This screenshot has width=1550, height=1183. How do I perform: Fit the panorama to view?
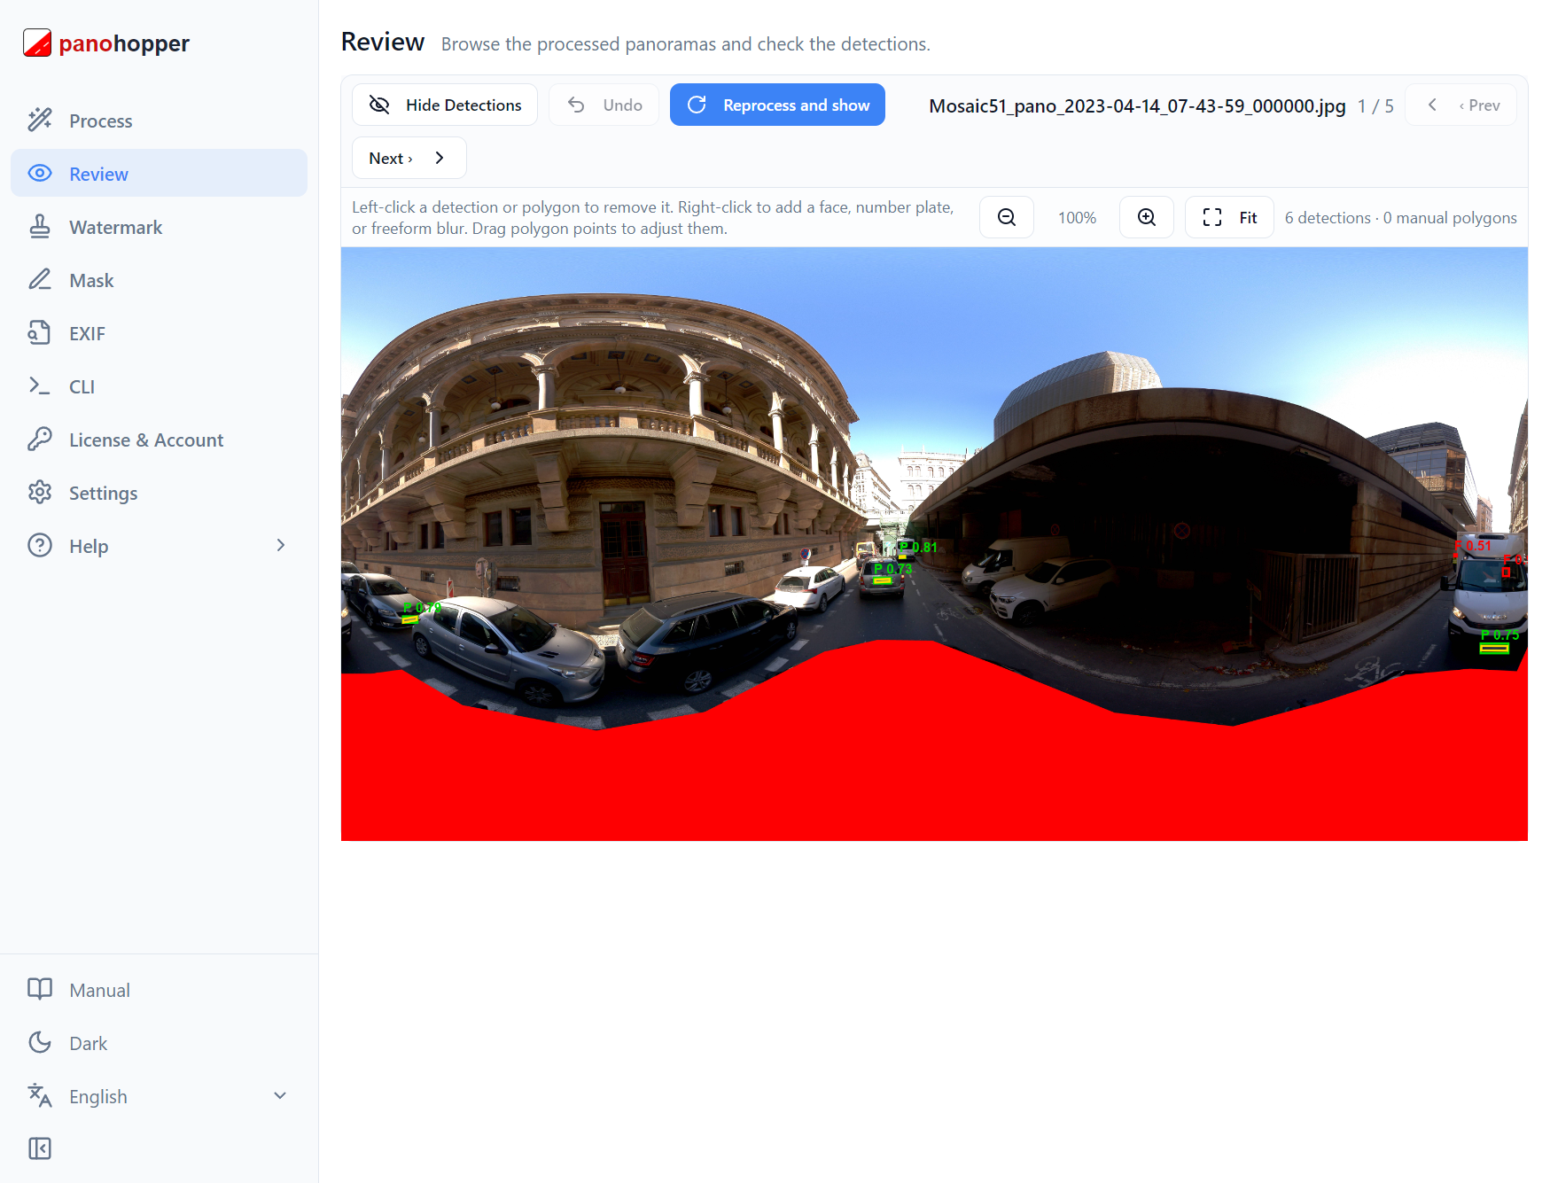point(1229,217)
